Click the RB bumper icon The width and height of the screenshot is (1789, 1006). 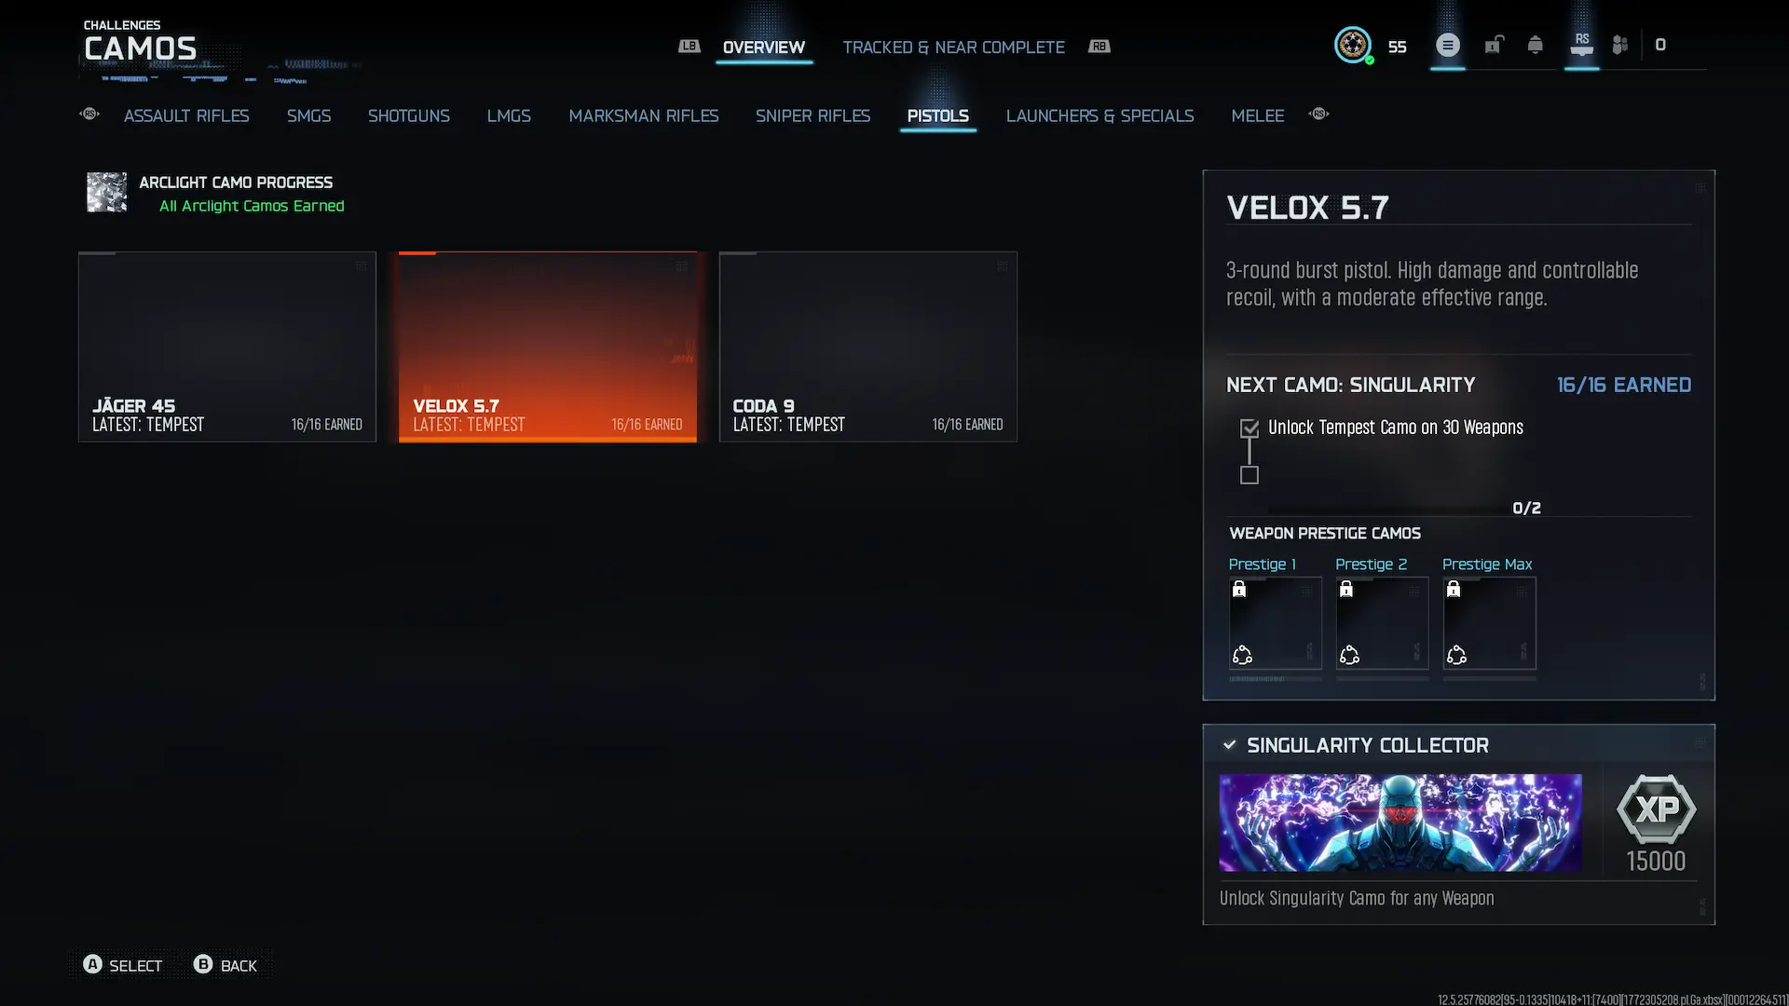(x=1099, y=47)
